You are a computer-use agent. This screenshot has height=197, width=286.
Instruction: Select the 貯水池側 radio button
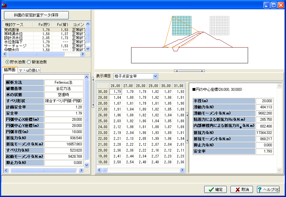point(7,62)
